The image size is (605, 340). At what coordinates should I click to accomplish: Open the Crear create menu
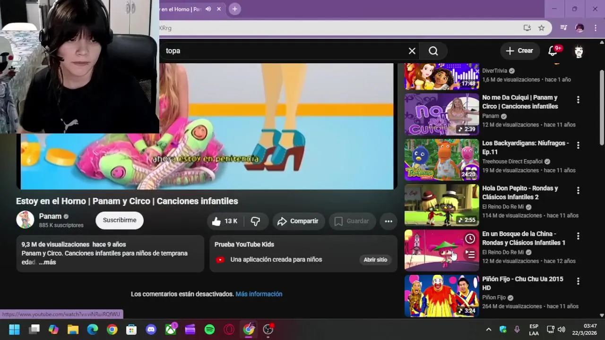pos(519,51)
